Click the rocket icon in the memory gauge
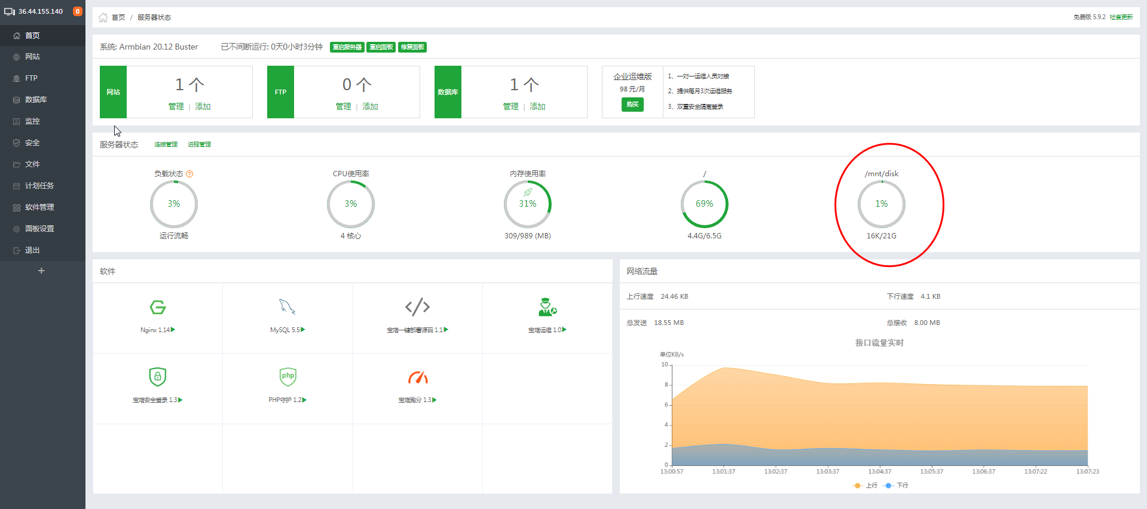This screenshot has width=1147, height=509. tap(528, 192)
